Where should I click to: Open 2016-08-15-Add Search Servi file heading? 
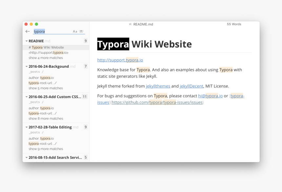55,158
